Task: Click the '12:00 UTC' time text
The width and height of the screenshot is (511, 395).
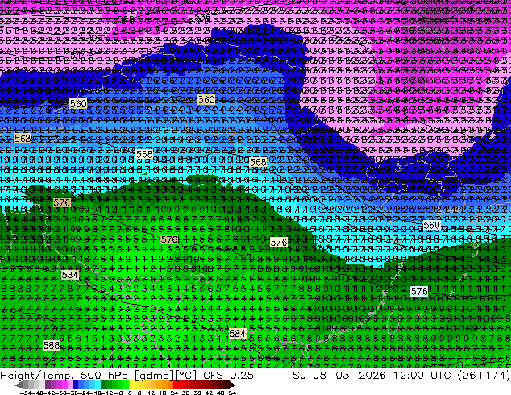Action: point(424,376)
